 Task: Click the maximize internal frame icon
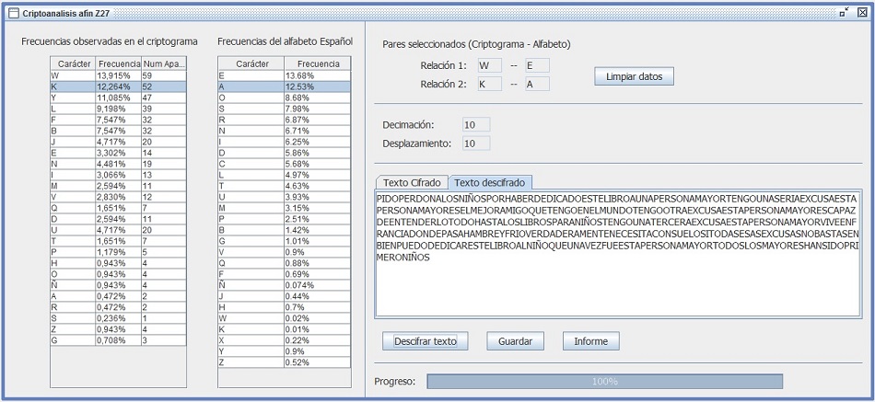tap(845, 13)
